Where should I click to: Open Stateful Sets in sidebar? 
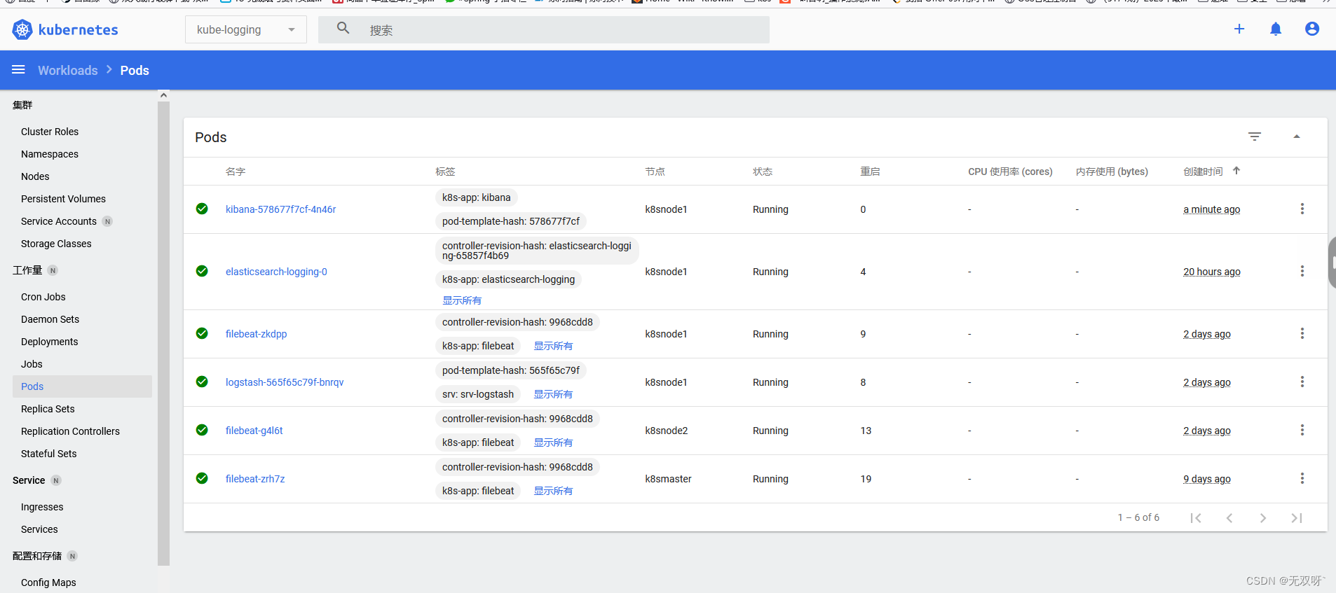click(49, 454)
